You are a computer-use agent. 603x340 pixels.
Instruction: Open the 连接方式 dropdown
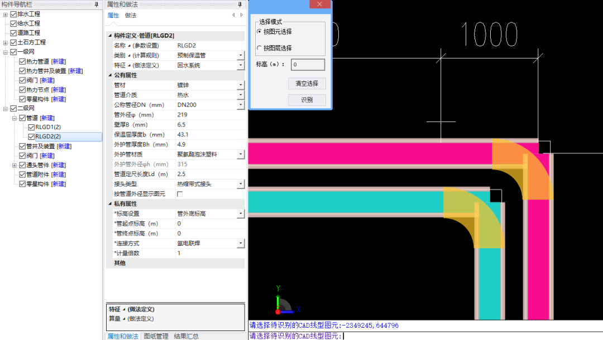(x=241, y=244)
